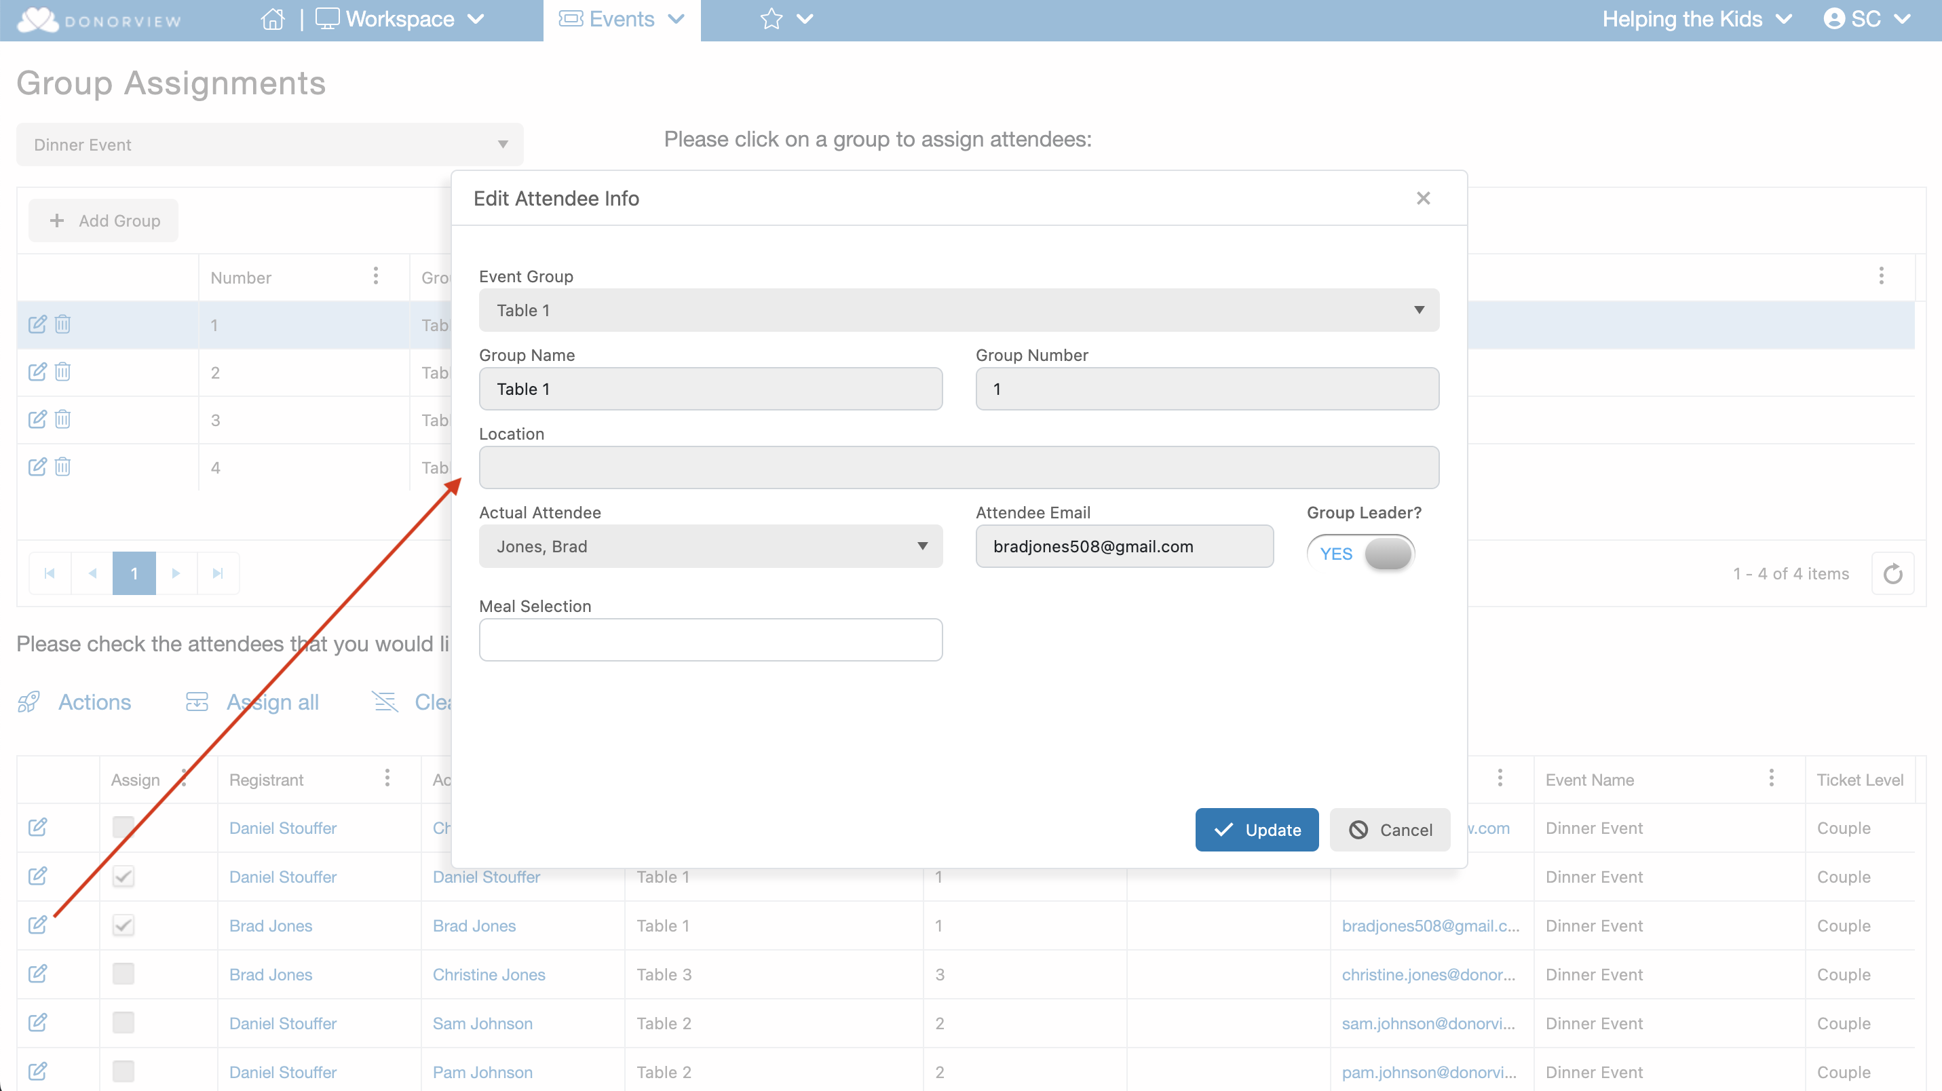Click the Actions rocket icon
Screen dimensions: 1942x1091
coord(28,702)
